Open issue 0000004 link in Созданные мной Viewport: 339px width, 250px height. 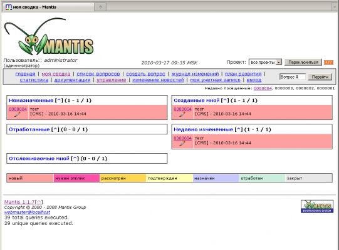coord(183,109)
